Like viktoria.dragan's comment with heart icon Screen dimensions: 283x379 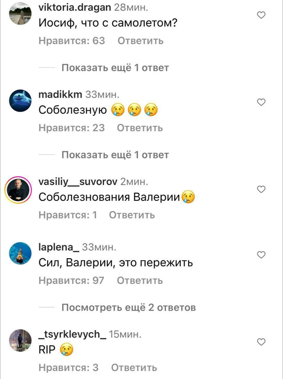[x=261, y=15]
